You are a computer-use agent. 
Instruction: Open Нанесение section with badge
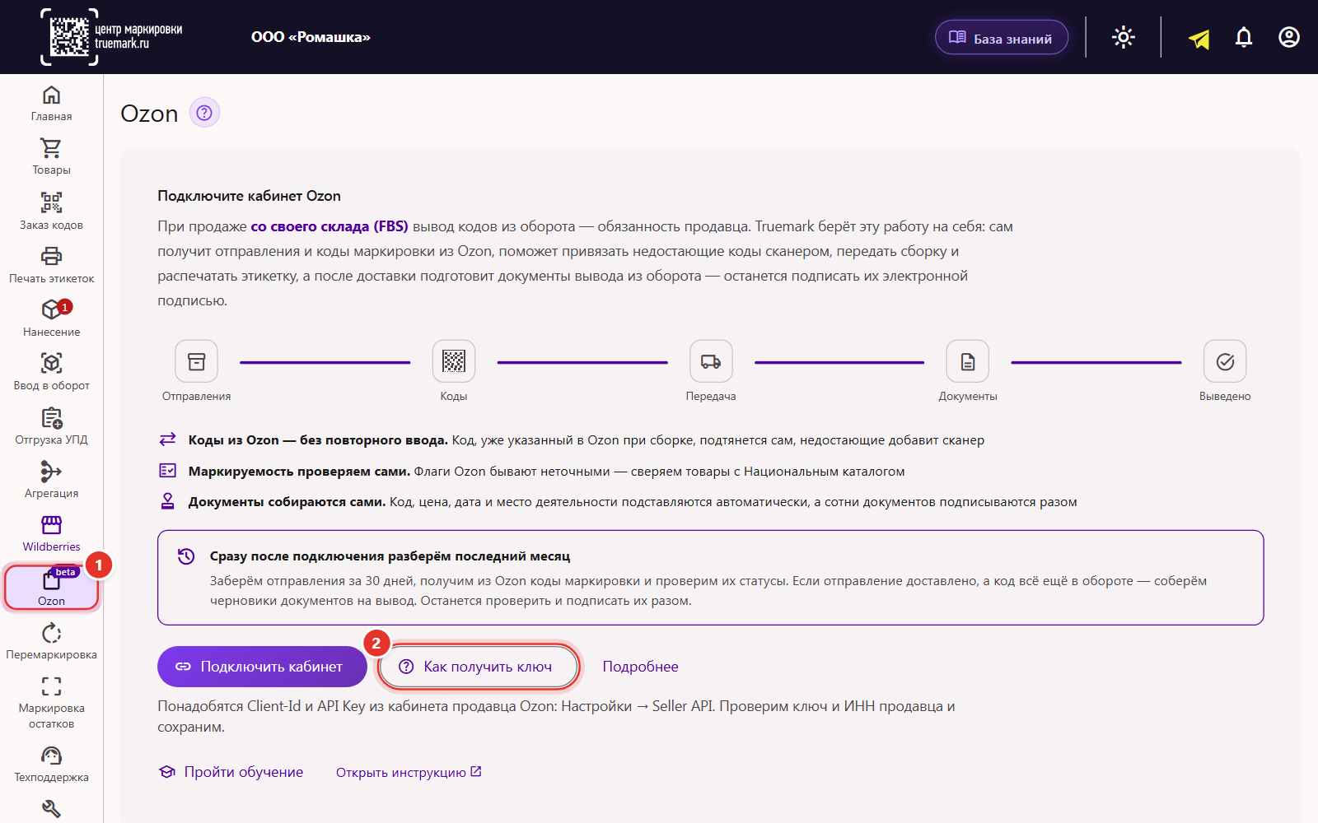tap(51, 319)
